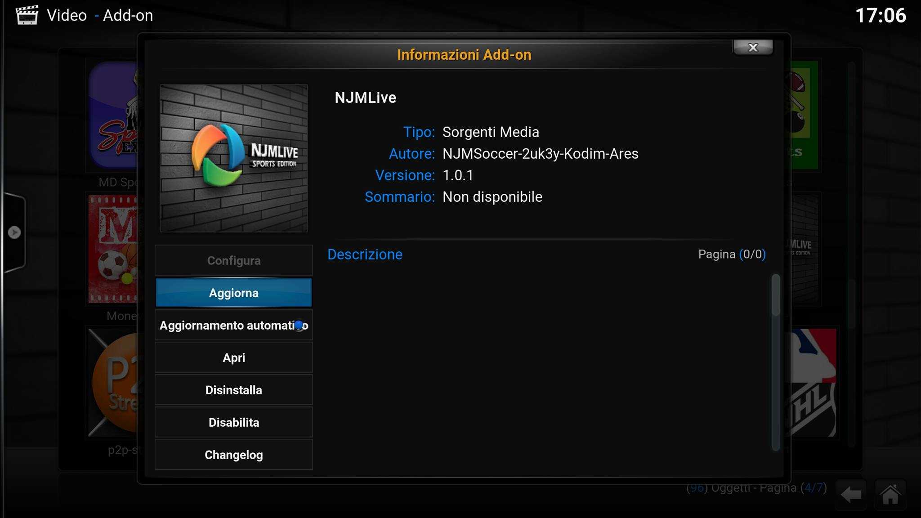921x518 pixels.
Task: Toggle Aggiornamento automatico switch
Action: [299, 325]
